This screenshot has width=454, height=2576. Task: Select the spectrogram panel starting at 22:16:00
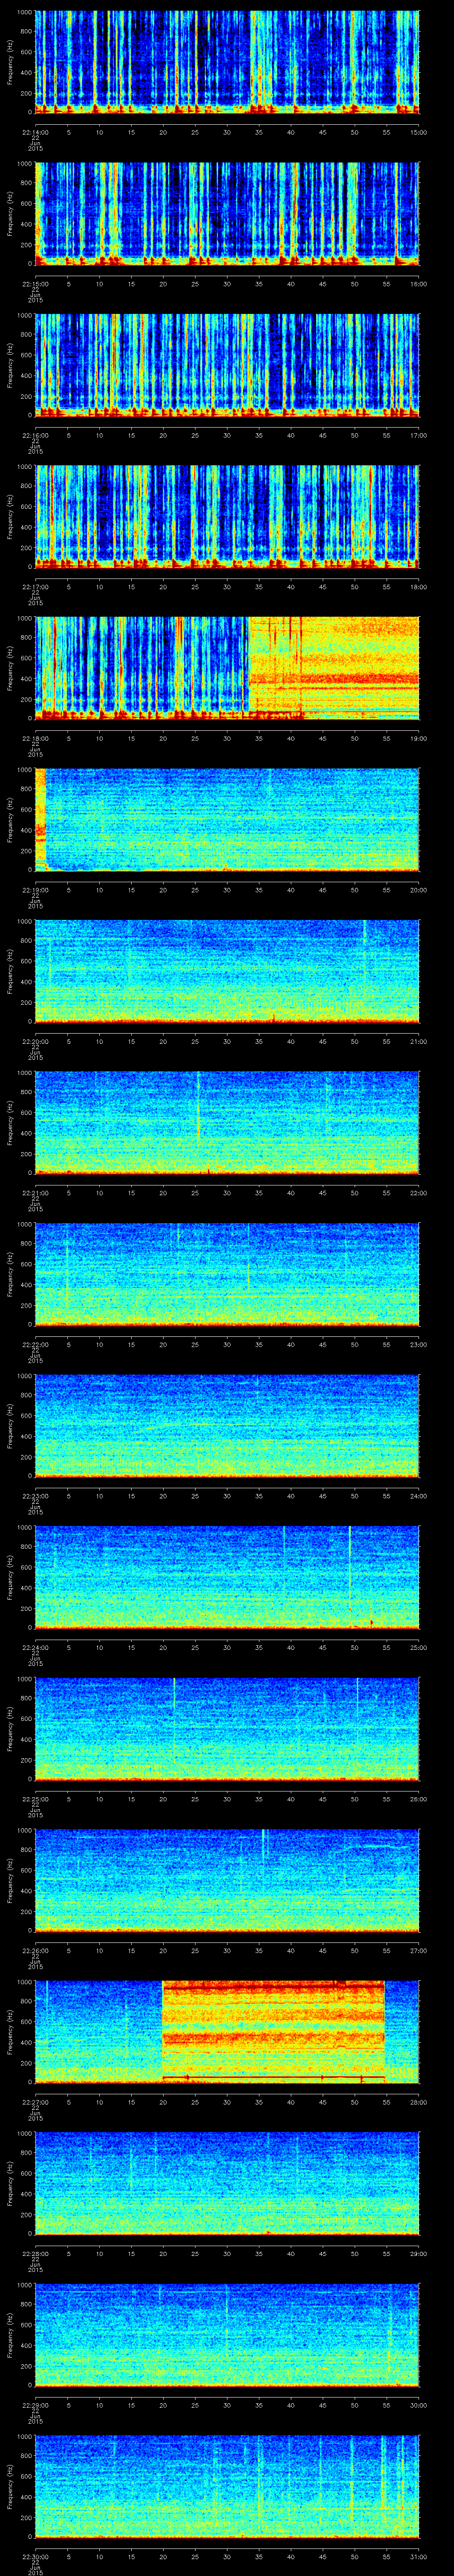tap(227, 365)
